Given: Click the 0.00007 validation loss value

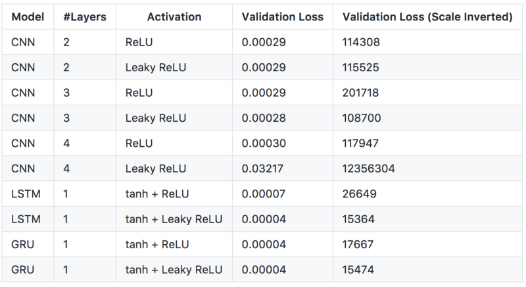Looking at the screenshot, I should coord(264,194).
